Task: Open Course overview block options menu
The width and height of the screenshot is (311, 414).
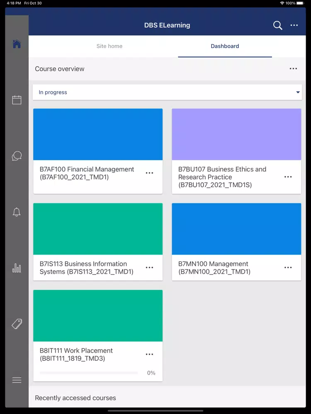Action: (x=293, y=69)
